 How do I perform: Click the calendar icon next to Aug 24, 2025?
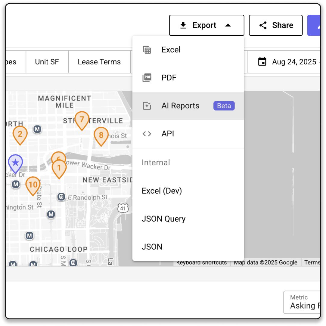(262, 62)
